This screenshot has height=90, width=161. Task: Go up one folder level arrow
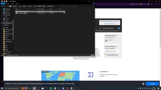(8, 6)
